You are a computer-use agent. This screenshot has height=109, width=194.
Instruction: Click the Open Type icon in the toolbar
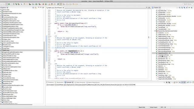coord(49,4)
